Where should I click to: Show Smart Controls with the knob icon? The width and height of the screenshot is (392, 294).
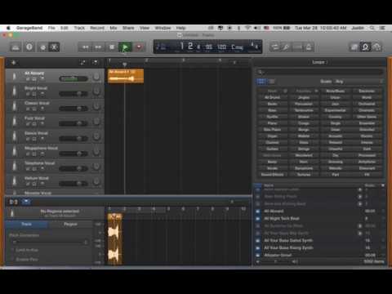point(43,47)
